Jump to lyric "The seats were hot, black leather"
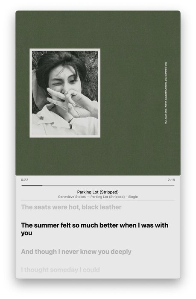 click(71, 207)
